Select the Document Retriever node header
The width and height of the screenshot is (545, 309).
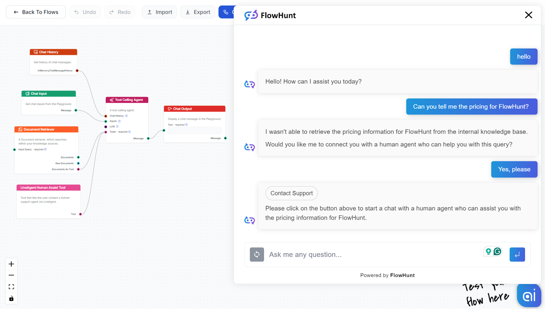[46, 130]
